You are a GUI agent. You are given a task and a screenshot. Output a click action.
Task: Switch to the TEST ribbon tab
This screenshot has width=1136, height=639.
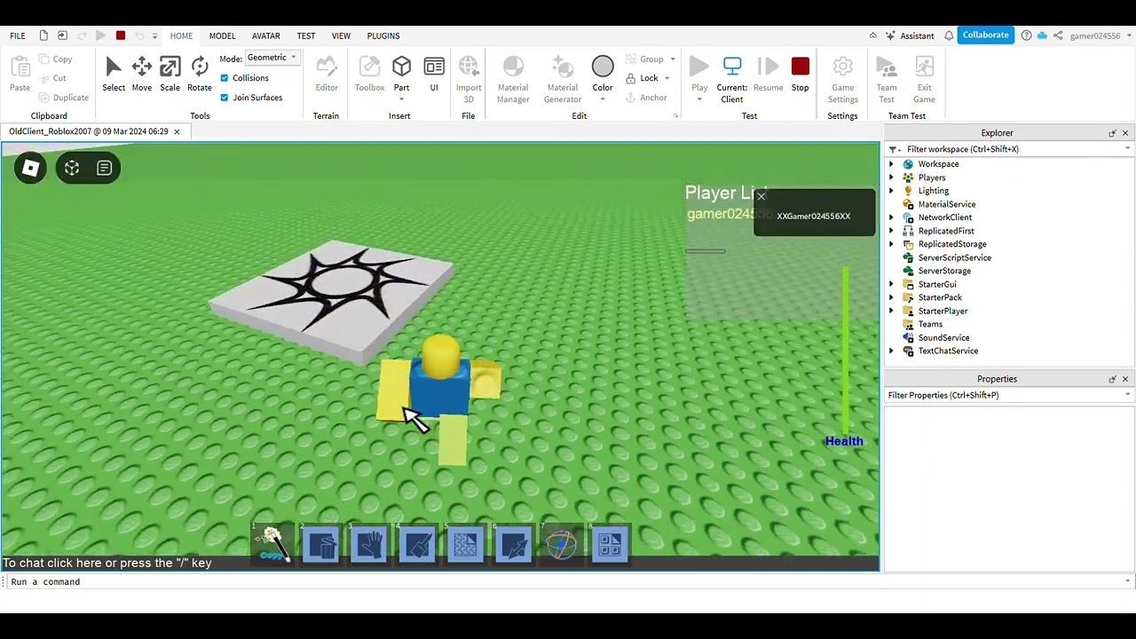click(x=306, y=35)
